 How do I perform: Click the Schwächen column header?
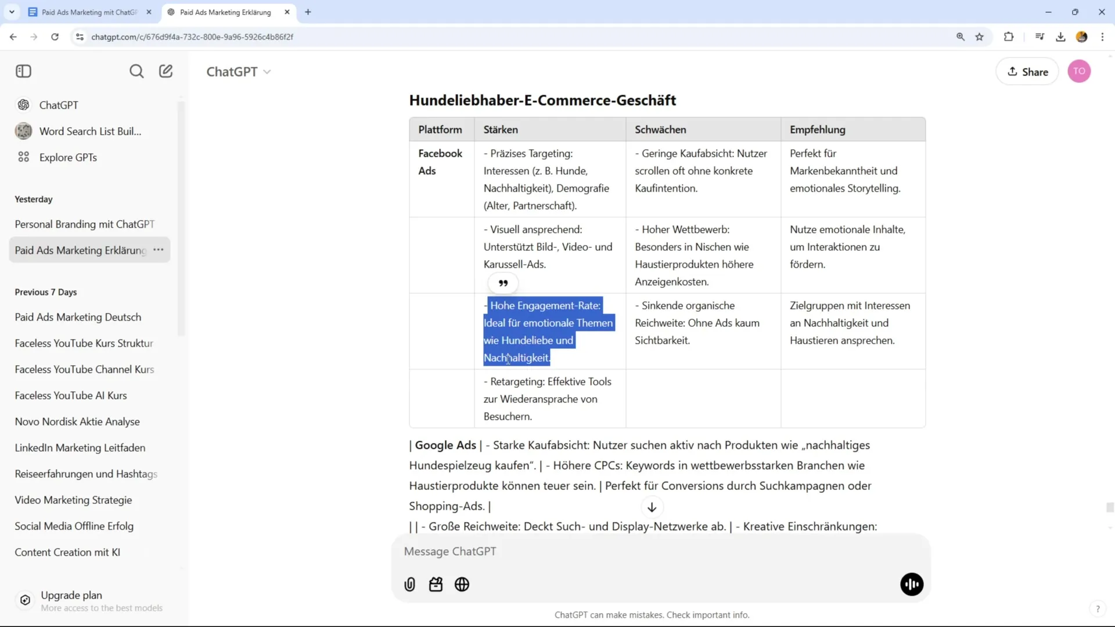[703, 129]
